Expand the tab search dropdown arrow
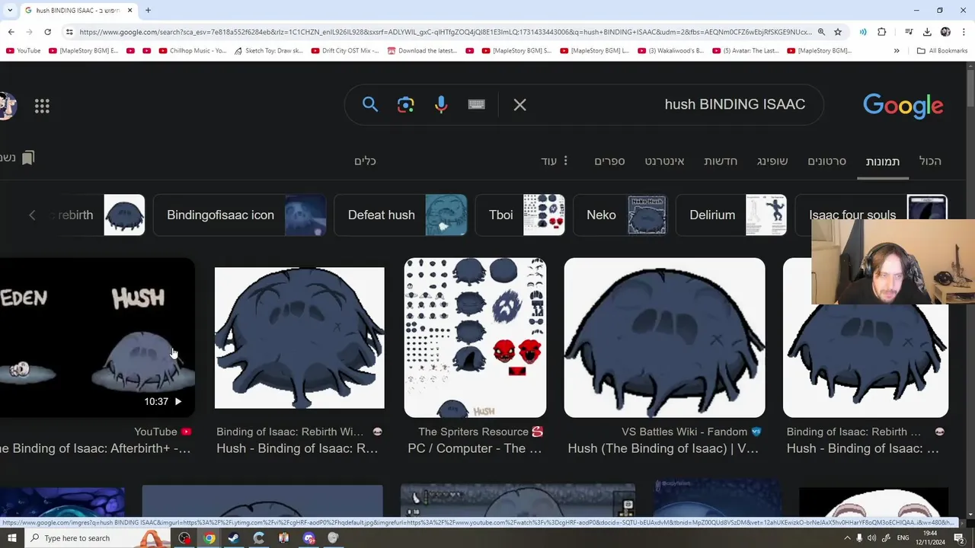The image size is (975, 548). [x=10, y=11]
